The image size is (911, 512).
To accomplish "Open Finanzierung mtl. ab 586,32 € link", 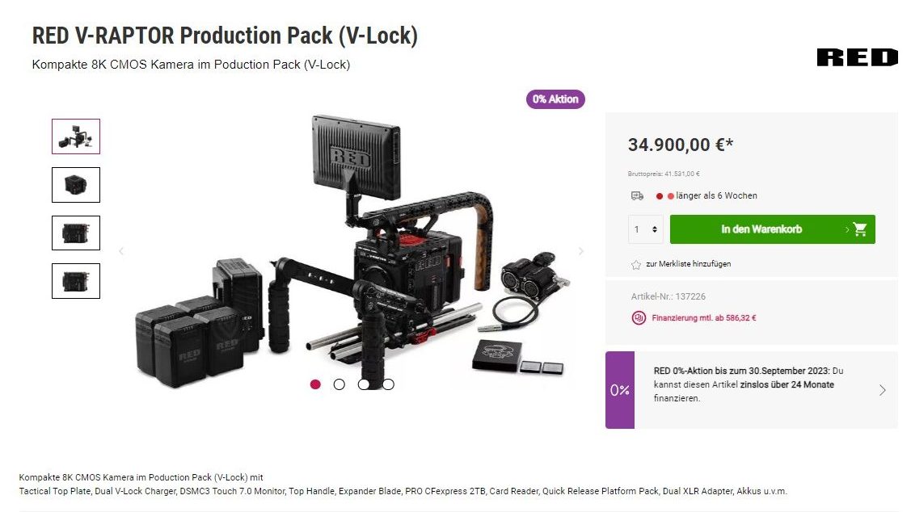I will tap(703, 317).
